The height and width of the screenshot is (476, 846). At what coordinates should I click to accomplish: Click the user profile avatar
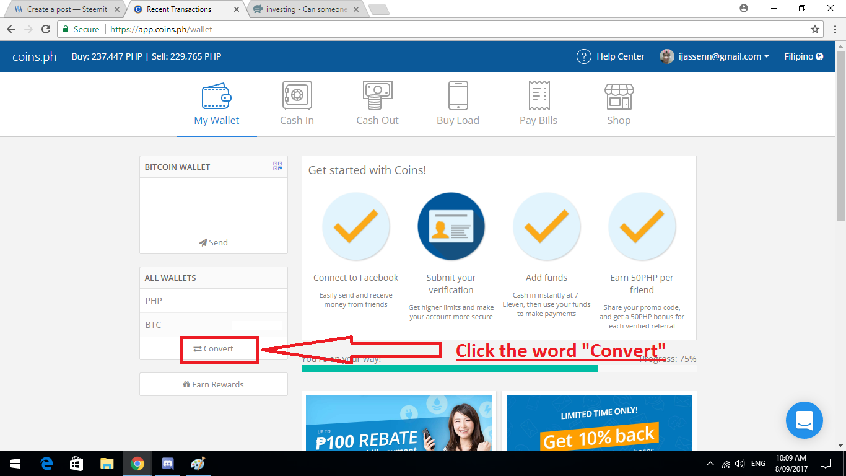point(666,56)
